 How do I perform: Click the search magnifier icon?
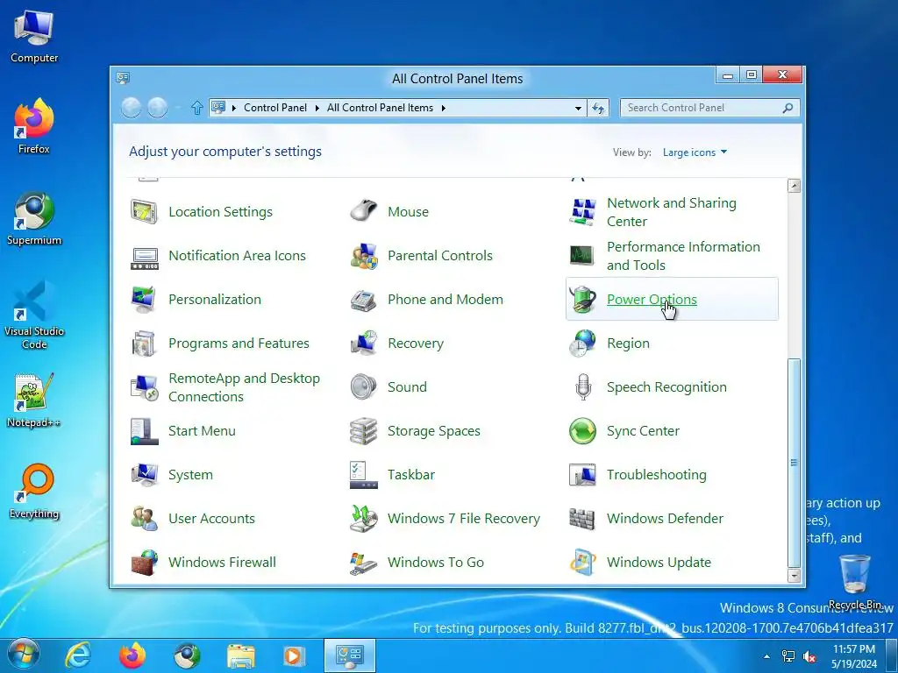(788, 108)
